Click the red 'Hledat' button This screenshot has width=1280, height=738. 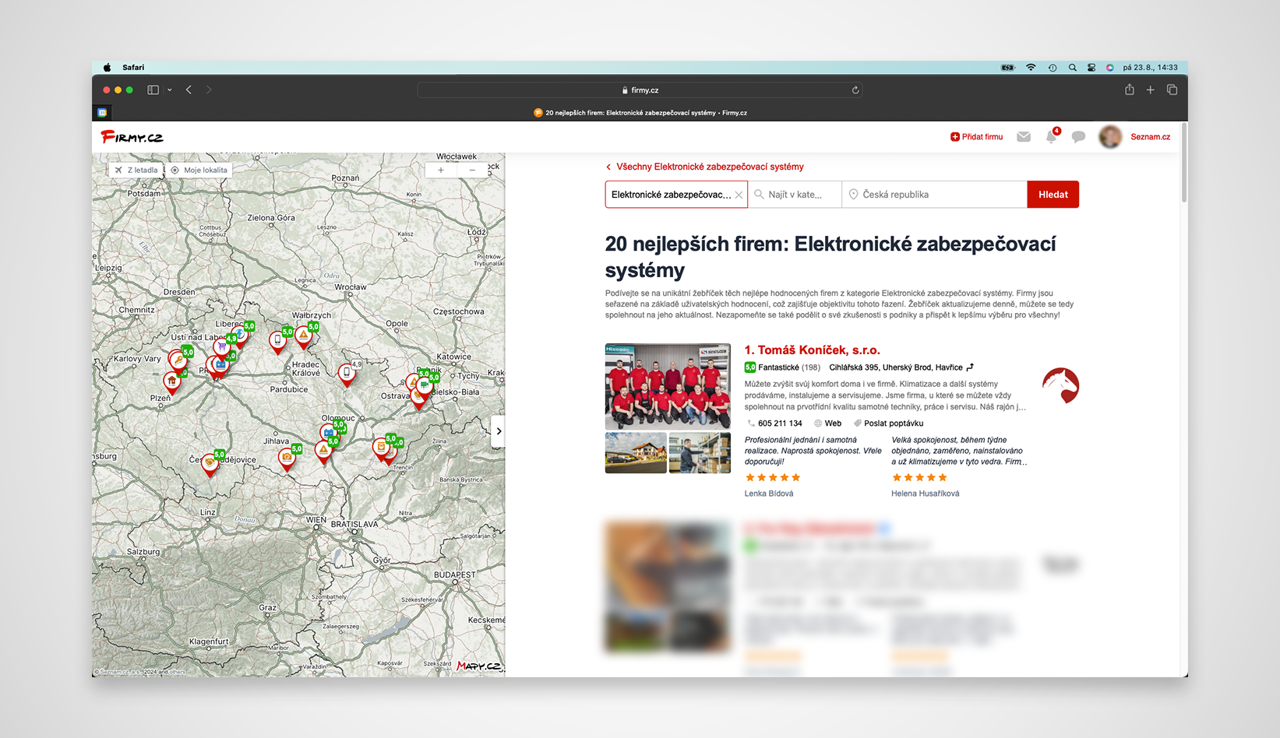[x=1053, y=195]
